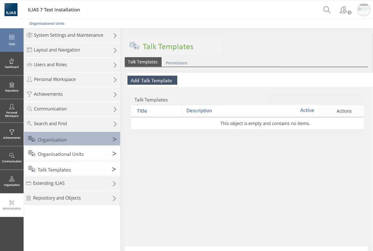This screenshot has height=251, width=373.
Task: Expand System Settings and Maintenance
Action: pyautogui.click(x=72, y=35)
